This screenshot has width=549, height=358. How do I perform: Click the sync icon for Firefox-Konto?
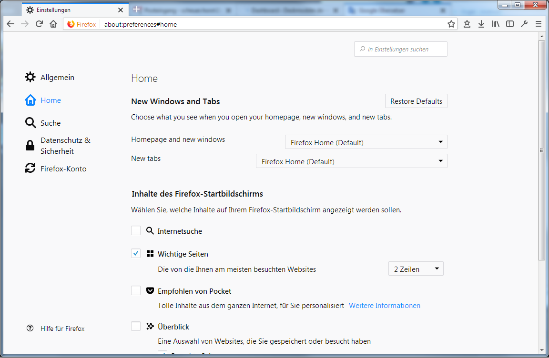point(30,168)
